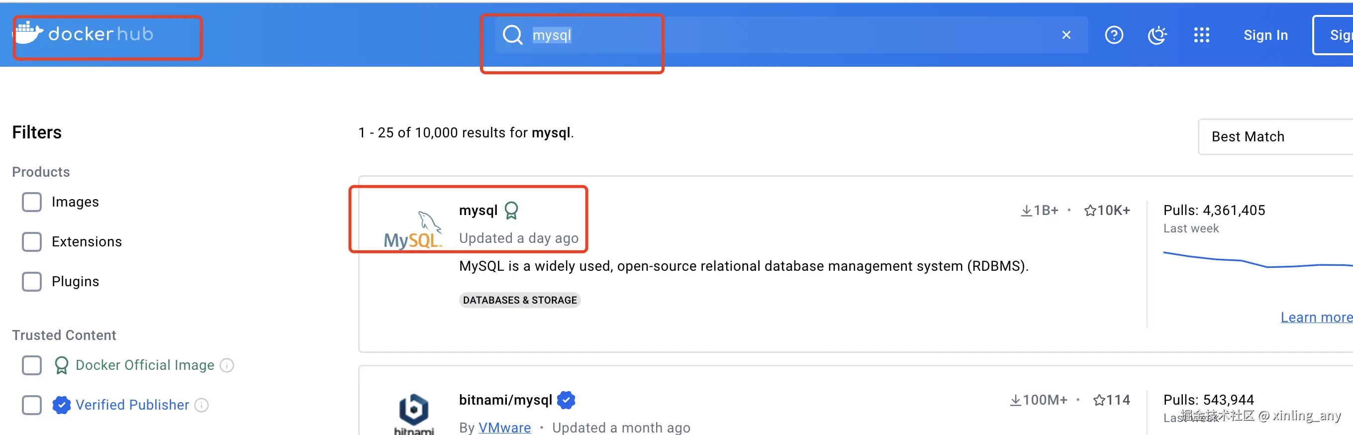Select the DATABASES & STORAGE tag

tap(519, 300)
